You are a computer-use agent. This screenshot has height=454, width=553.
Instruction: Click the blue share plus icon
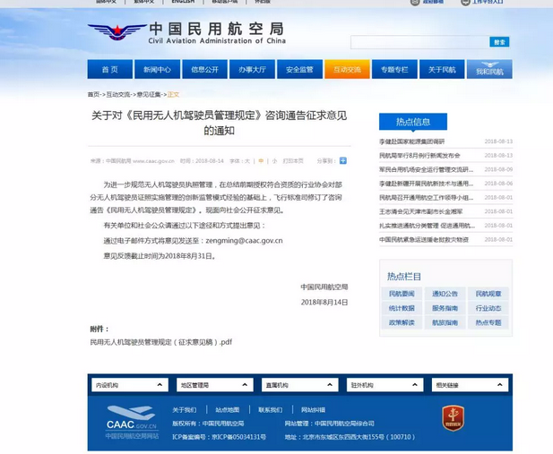pyautogui.click(x=342, y=161)
